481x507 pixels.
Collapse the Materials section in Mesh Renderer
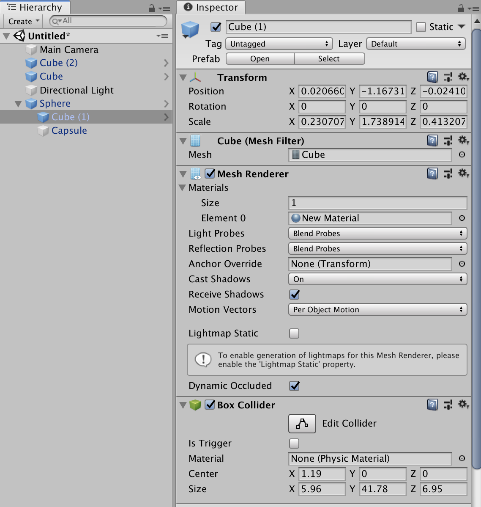pos(182,187)
